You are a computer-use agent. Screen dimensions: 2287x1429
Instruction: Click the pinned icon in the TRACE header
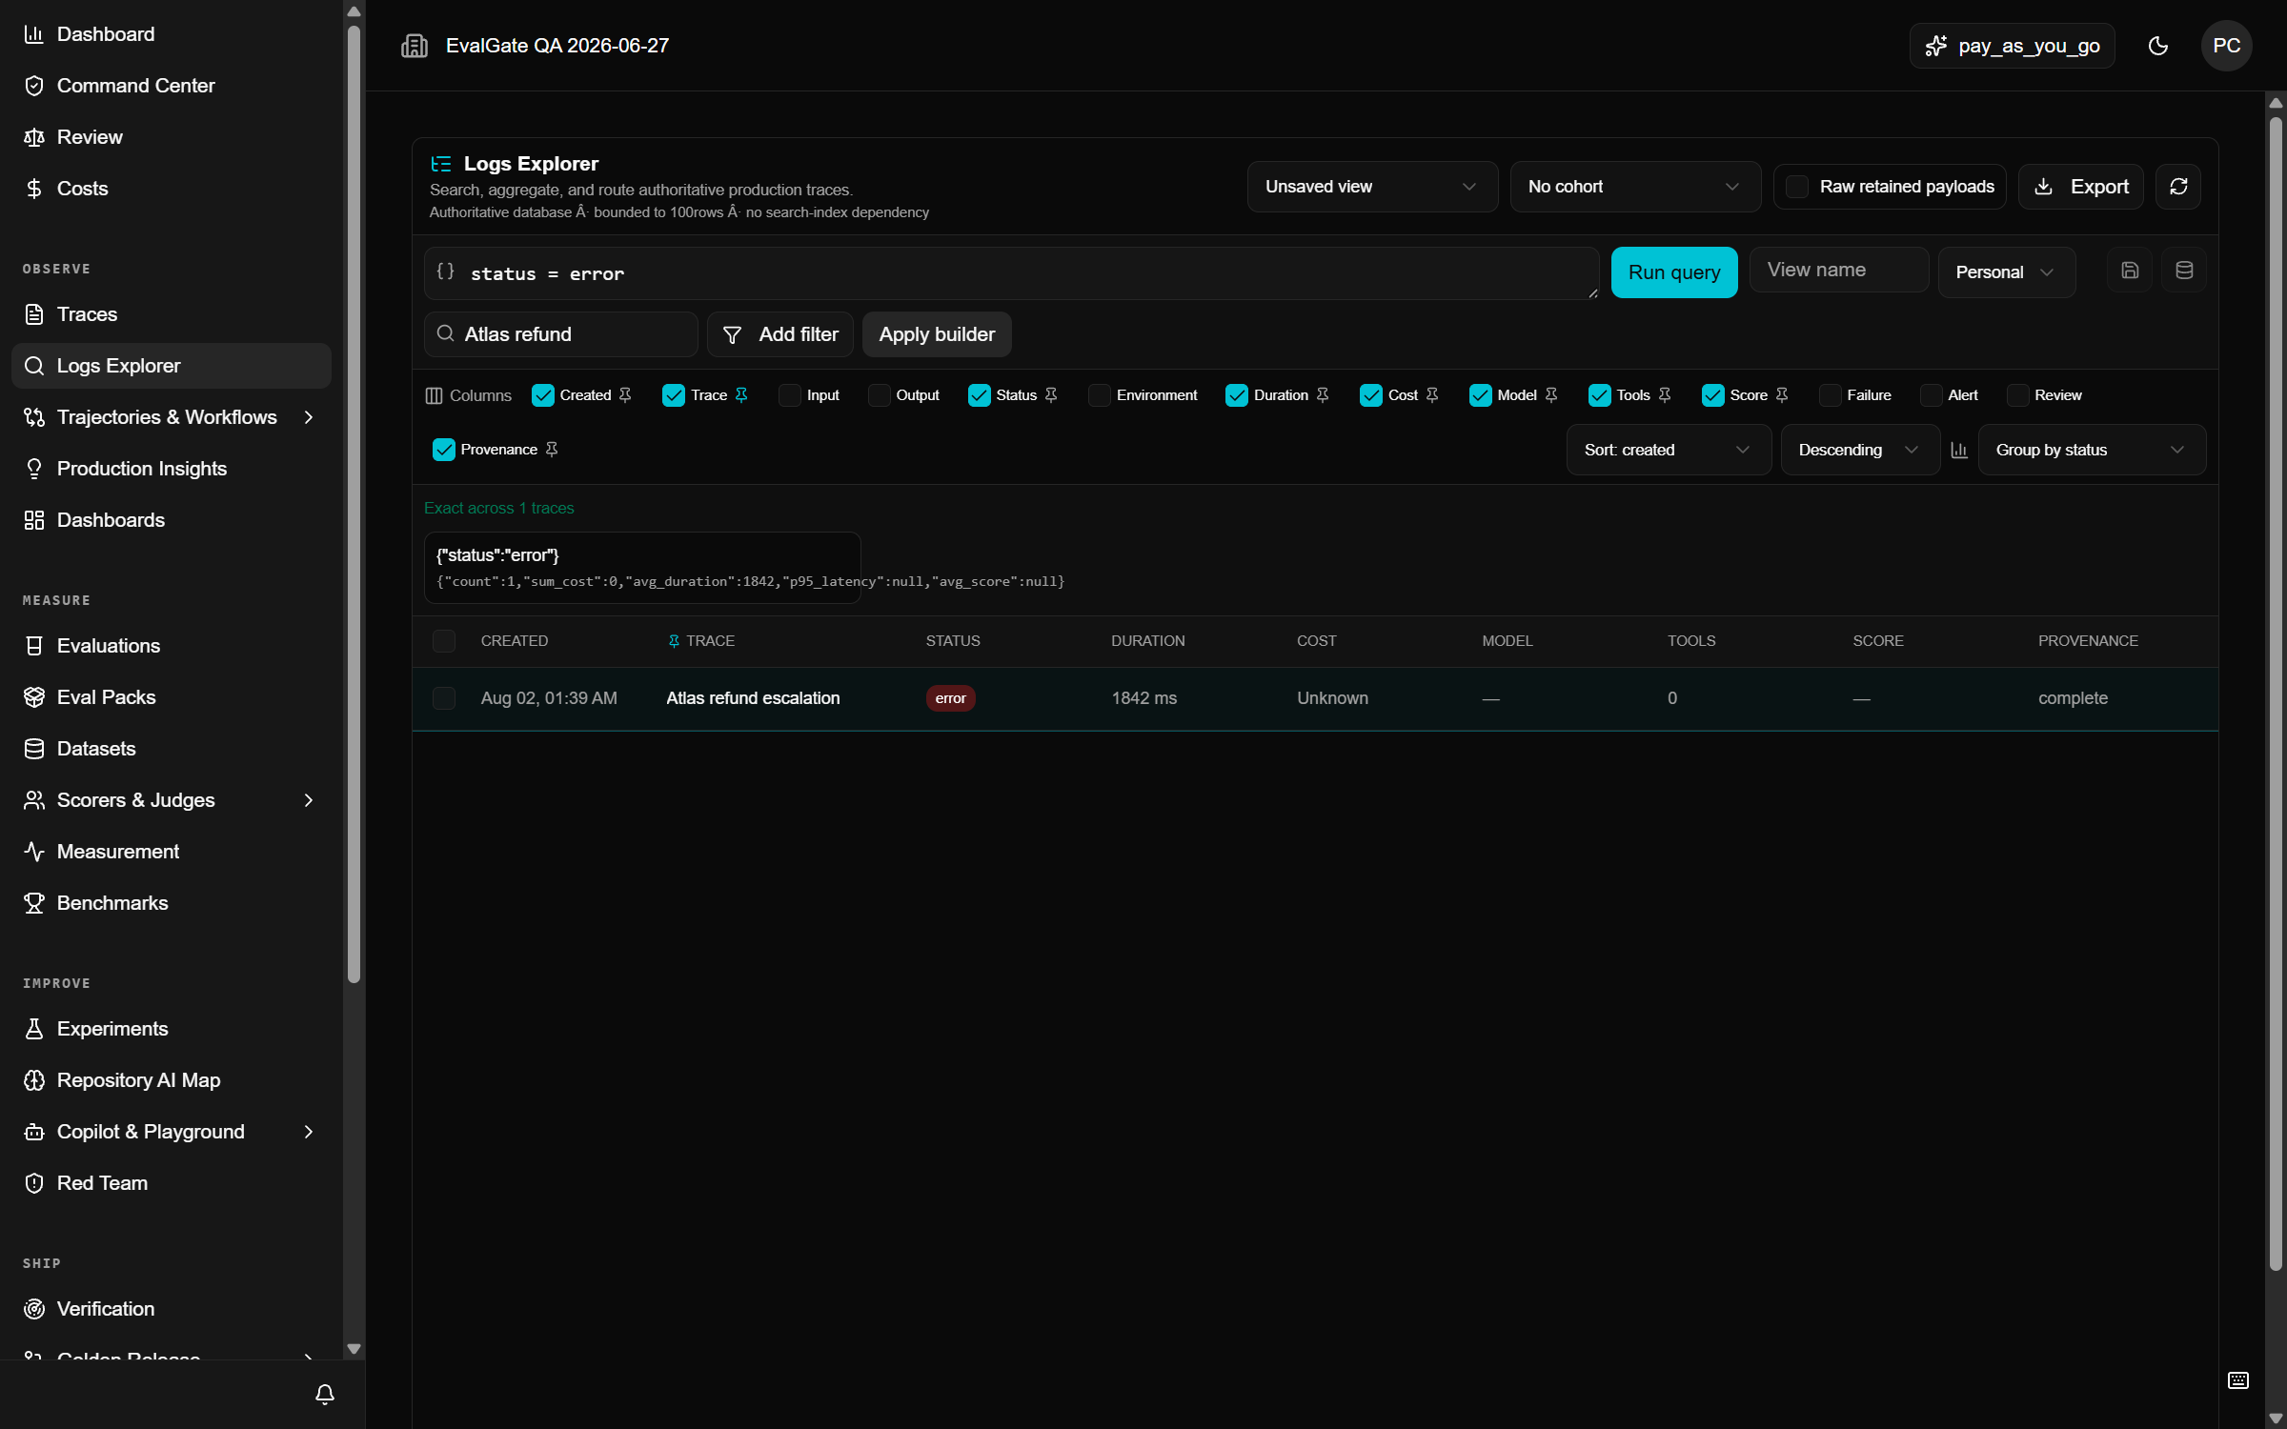(674, 641)
